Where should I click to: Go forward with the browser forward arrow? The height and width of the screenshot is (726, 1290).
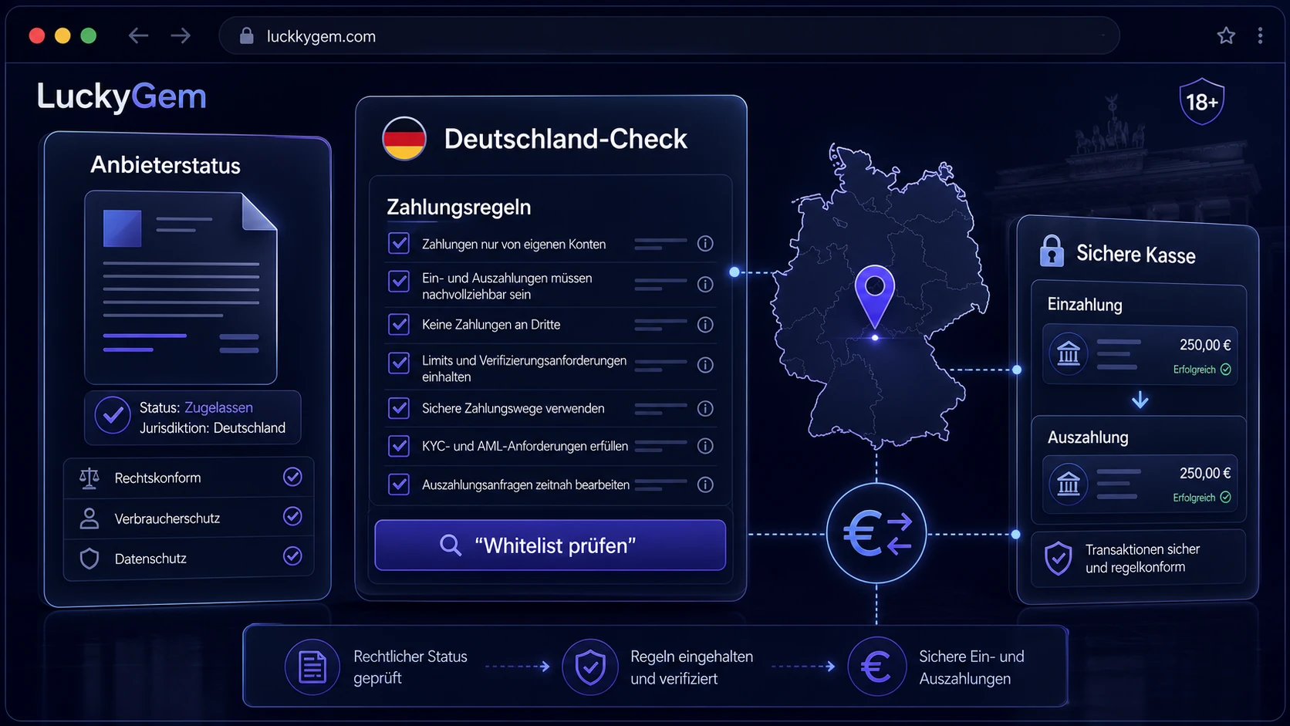(x=181, y=35)
